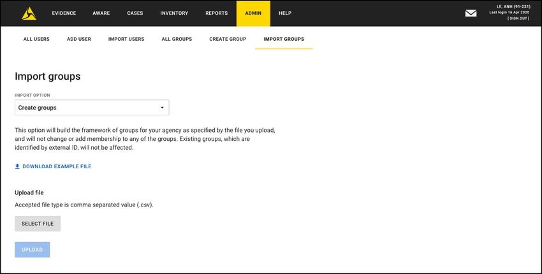Select the Import Groups tab
Screen dimensions: 542x274
tap(284, 39)
